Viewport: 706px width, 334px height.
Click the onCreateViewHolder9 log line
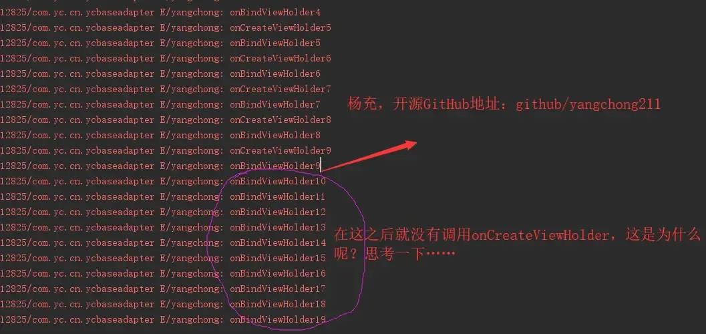tap(166, 150)
